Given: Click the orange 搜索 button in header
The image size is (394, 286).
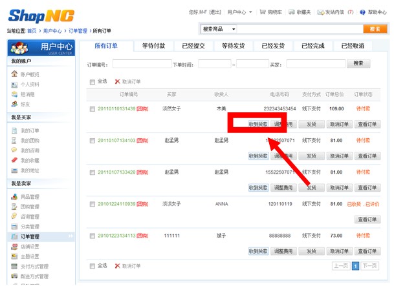Looking at the screenshot, I should pyautogui.click(x=375, y=29).
